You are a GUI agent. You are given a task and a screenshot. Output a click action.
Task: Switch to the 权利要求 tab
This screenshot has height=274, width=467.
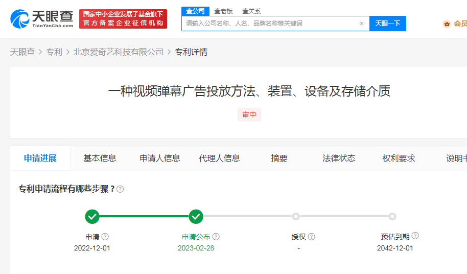[399, 158]
